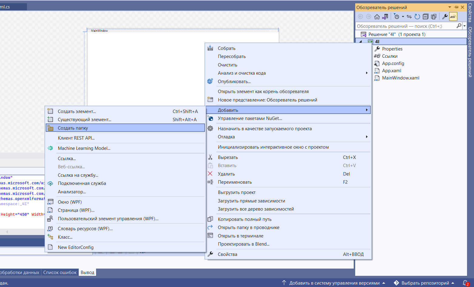Click Открыть в терминале terminal icon

point(210,236)
